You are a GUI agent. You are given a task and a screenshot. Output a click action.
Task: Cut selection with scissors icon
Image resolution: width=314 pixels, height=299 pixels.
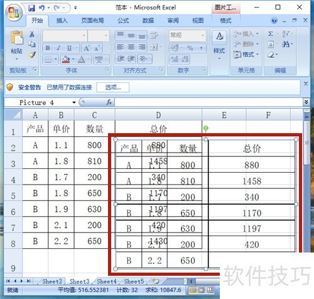tap(32, 34)
